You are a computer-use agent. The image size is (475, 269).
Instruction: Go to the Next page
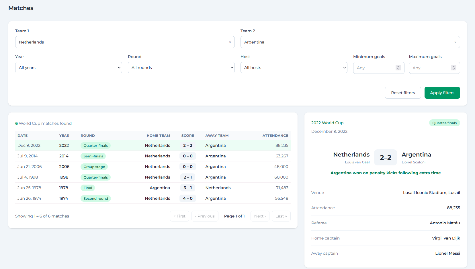point(260,216)
